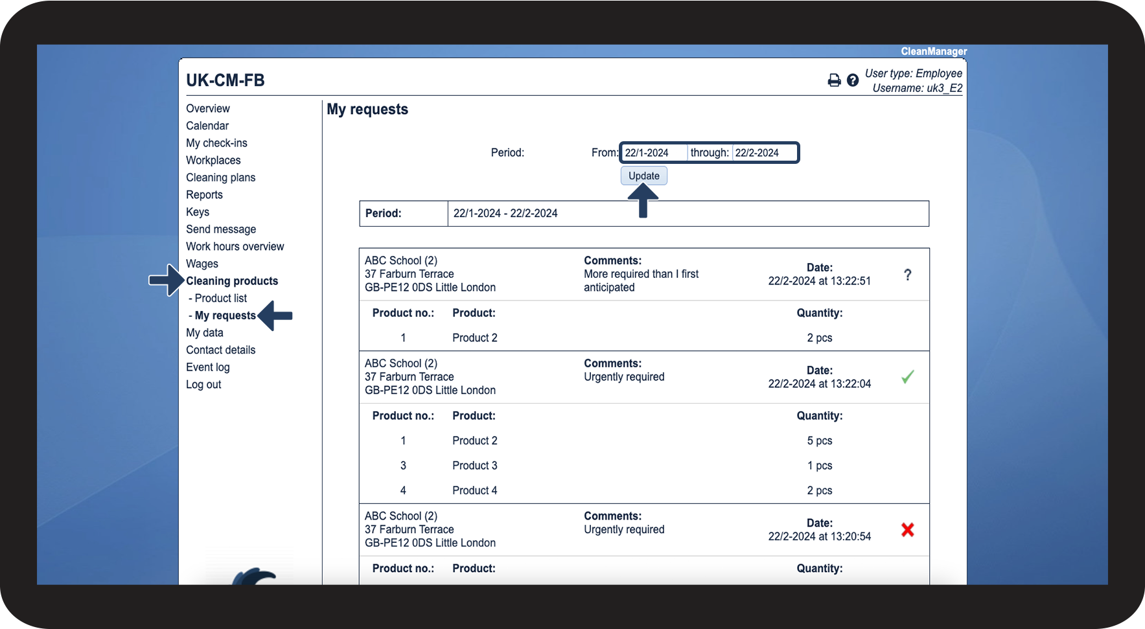Viewport: 1145px width, 629px height.
Task: Go to Calendar in the sidebar
Action: pos(207,126)
